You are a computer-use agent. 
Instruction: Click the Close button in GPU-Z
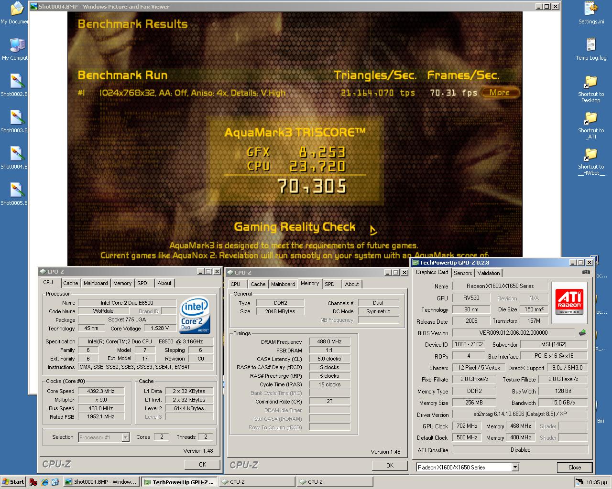pos(575,467)
